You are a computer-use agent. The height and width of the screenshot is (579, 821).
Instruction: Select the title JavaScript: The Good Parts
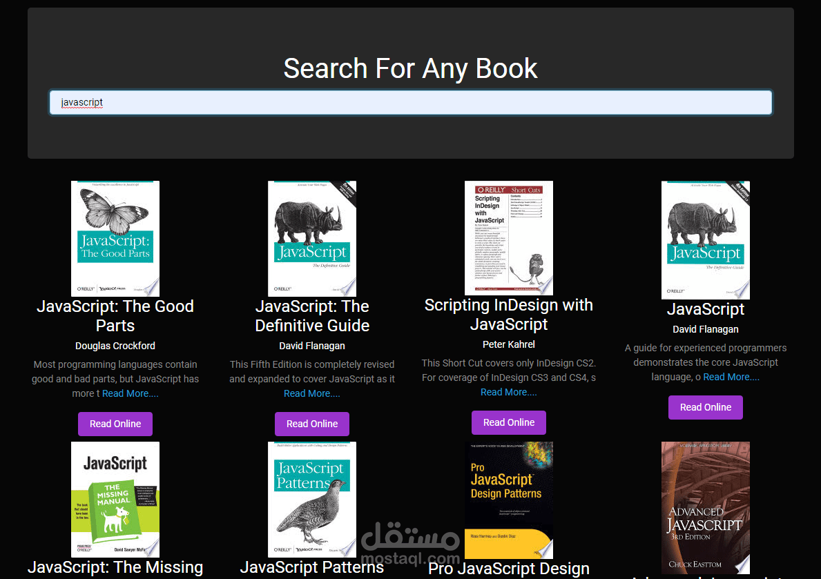(x=115, y=315)
